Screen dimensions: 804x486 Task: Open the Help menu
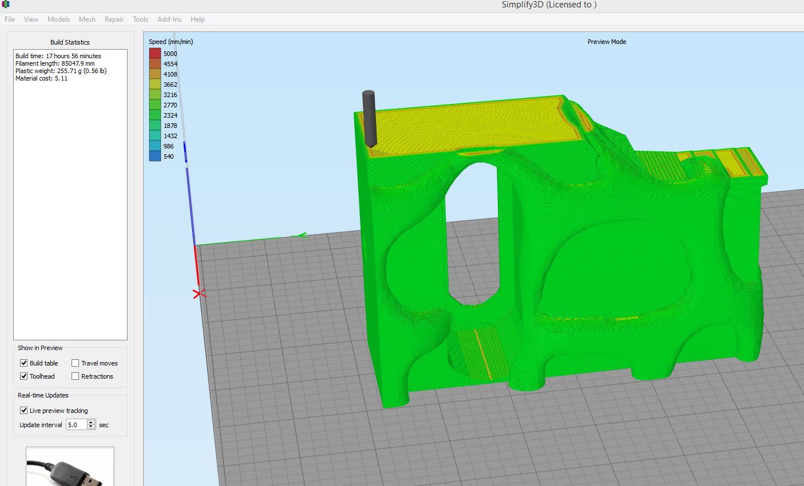[x=197, y=19]
